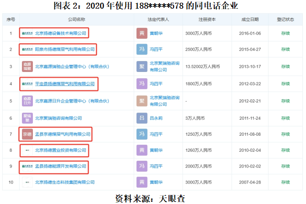306x204 pixels.
Task: Open representative 北京聚瑞驰咨询有限公司 in row 3
Action: [164, 66]
